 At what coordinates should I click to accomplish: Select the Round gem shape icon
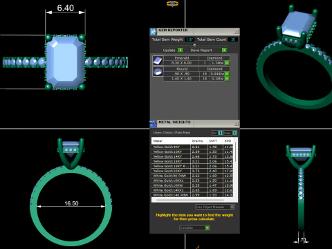(158, 72)
